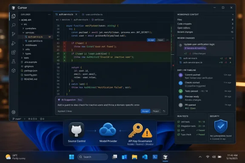Expand the controllers folder
The image size is (245, 163).
pos(23,28)
